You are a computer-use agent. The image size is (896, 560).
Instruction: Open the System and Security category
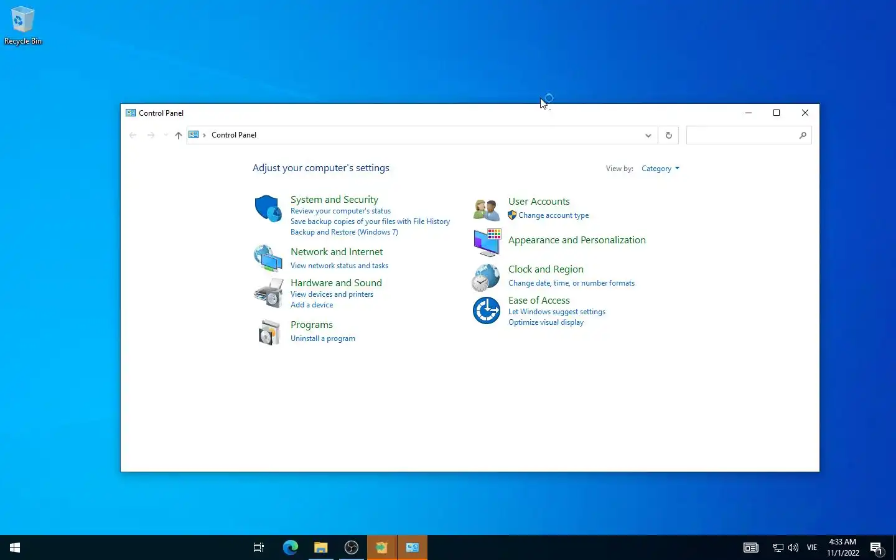(334, 199)
